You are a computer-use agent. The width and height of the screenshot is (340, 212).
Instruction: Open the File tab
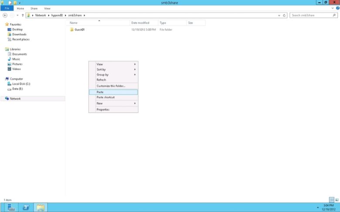(7, 8)
